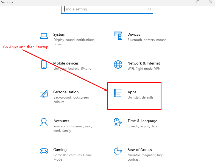Open the Gaming controller icon
The image size is (215, 168).
(x=44, y=151)
